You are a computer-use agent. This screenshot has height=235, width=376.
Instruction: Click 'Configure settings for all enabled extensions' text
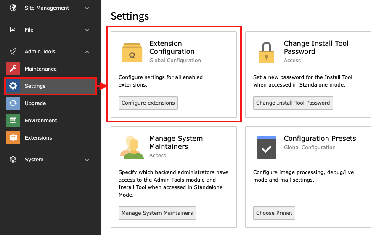point(160,81)
